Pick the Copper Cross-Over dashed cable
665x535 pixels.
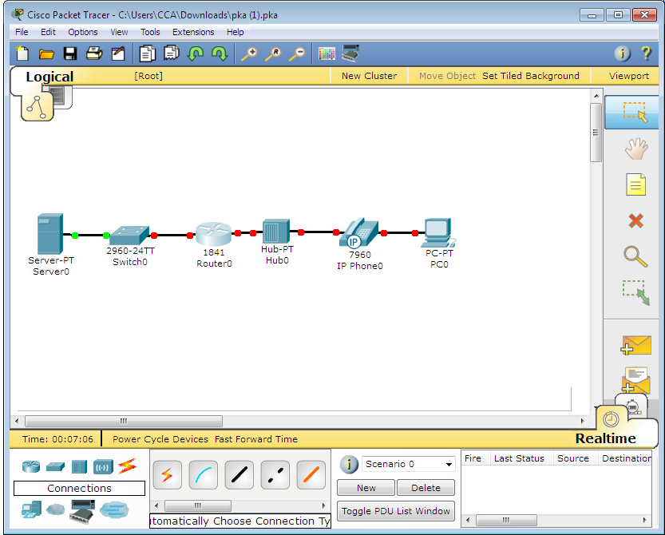275,475
